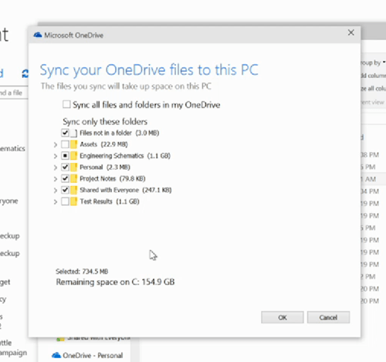386x362 pixels.
Task: Click the Test Results (1.1 GB) label
Action: click(x=110, y=201)
